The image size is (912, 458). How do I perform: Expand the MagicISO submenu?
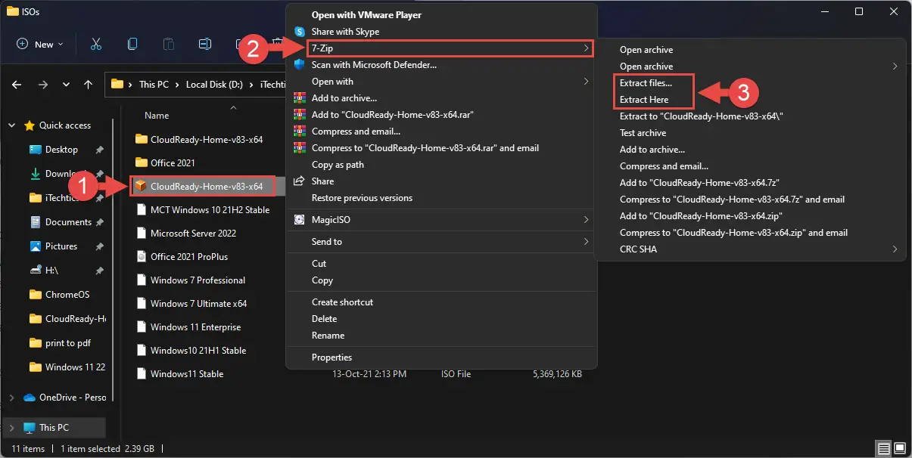(441, 220)
